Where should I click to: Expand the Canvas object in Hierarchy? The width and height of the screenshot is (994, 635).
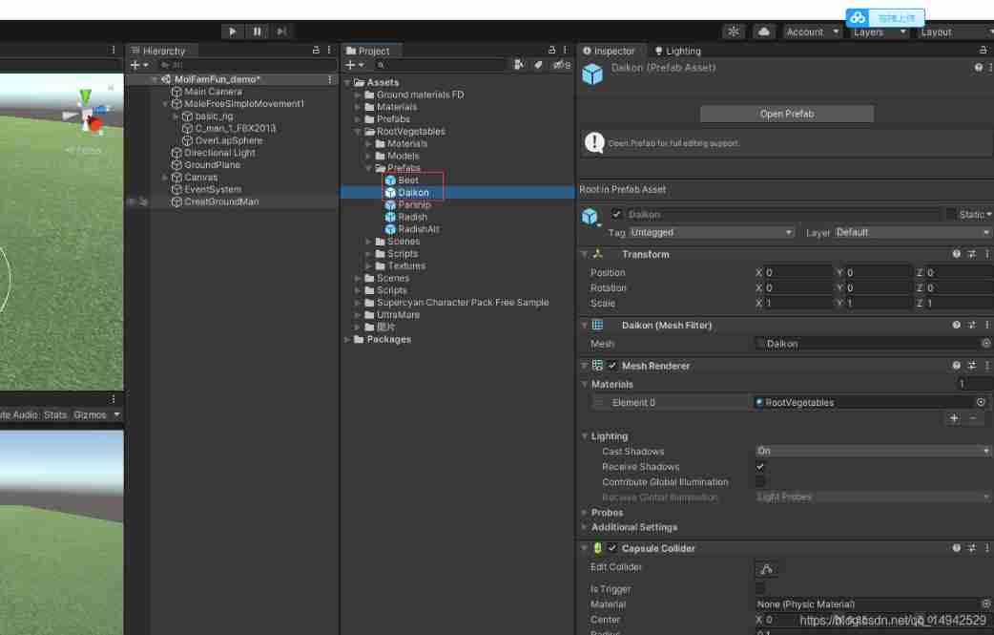click(x=165, y=178)
